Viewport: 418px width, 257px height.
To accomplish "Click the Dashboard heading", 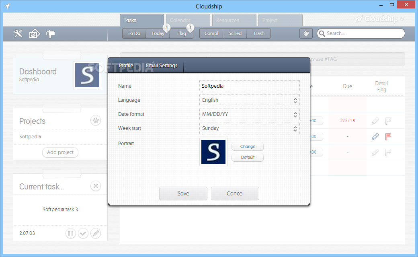I will pos(38,72).
